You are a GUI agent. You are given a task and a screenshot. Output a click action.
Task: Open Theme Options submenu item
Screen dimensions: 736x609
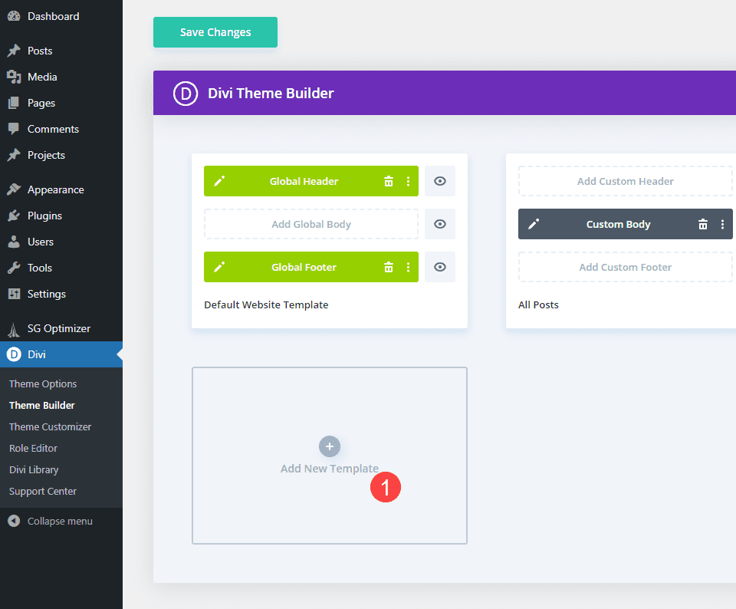[43, 384]
